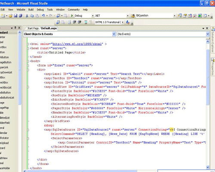
Task: Click the Untitled Page title text in code
Action: pos(60,52)
